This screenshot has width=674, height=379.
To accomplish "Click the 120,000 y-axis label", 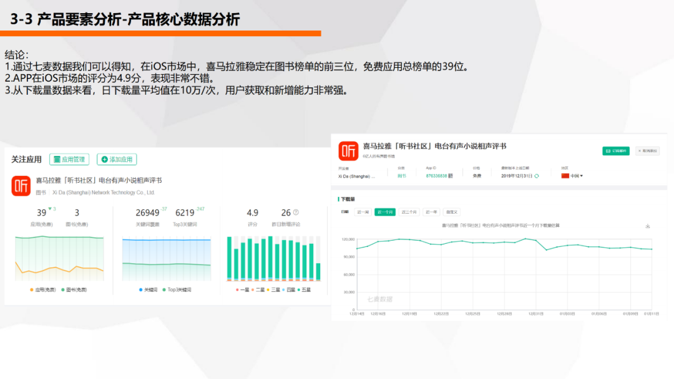I will pyautogui.click(x=348, y=239).
